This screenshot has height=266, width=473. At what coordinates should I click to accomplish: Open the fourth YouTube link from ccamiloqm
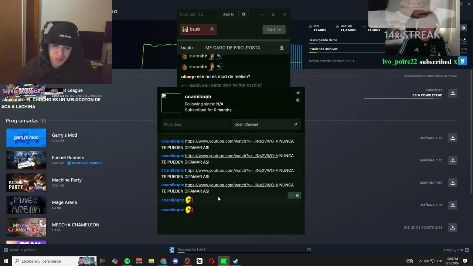point(232,185)
